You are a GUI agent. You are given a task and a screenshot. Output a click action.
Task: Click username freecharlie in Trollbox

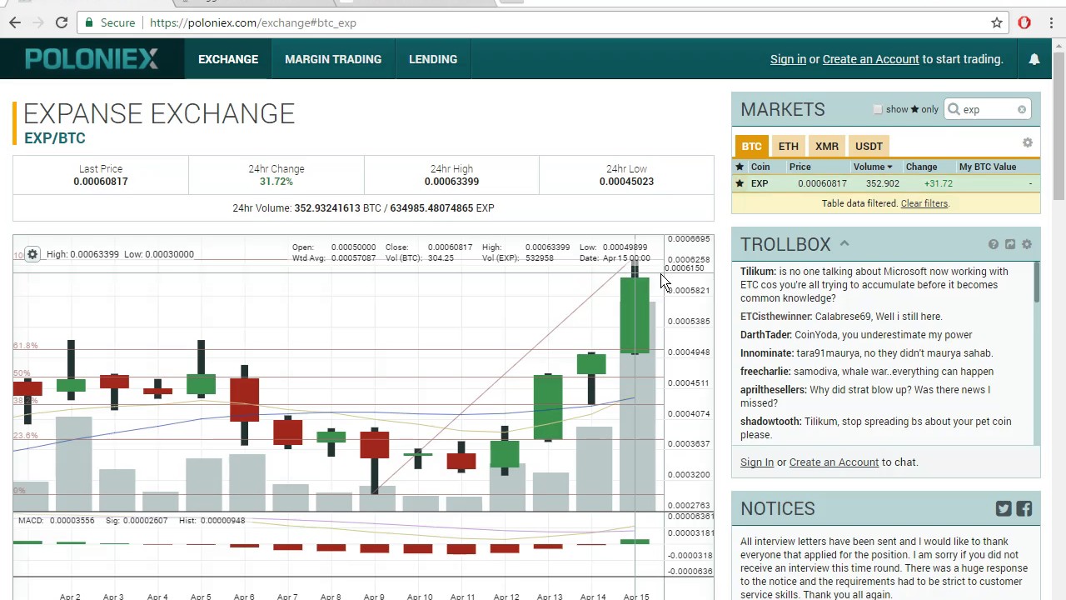pyautogui.click(x=765, y=372)
